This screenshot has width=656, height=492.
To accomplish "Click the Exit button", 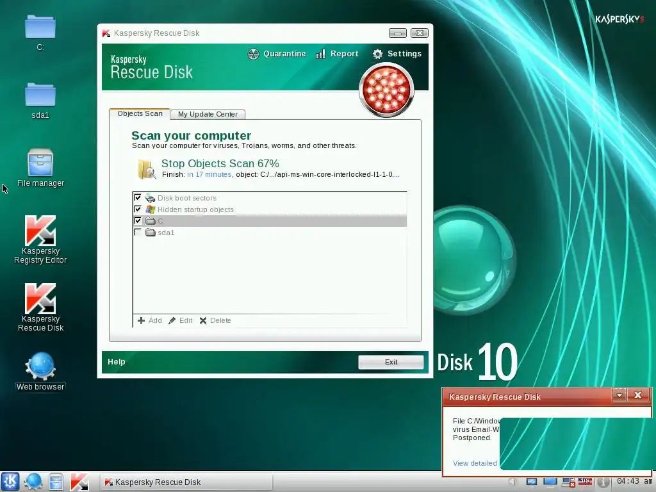I will pos(391,363).
